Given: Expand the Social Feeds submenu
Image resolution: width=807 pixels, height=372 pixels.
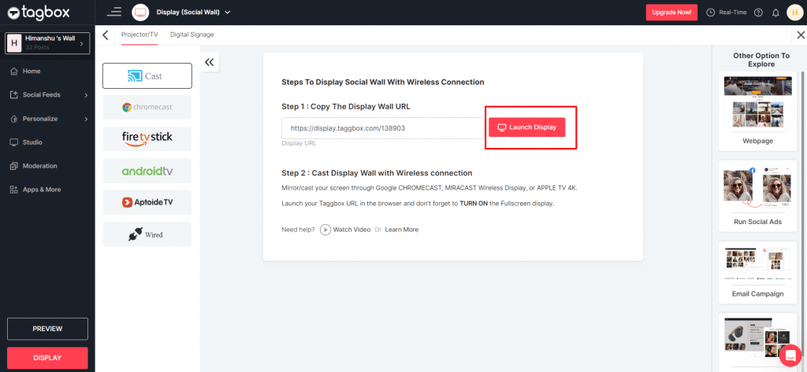Looking at the screenshot, I should pyautogui.click(x=47, y=95).
